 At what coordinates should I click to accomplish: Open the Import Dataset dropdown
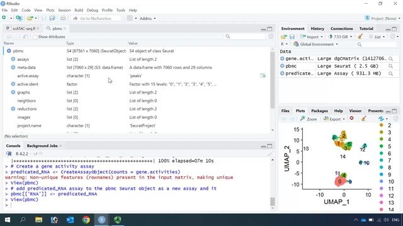click(x=311, y=37)
